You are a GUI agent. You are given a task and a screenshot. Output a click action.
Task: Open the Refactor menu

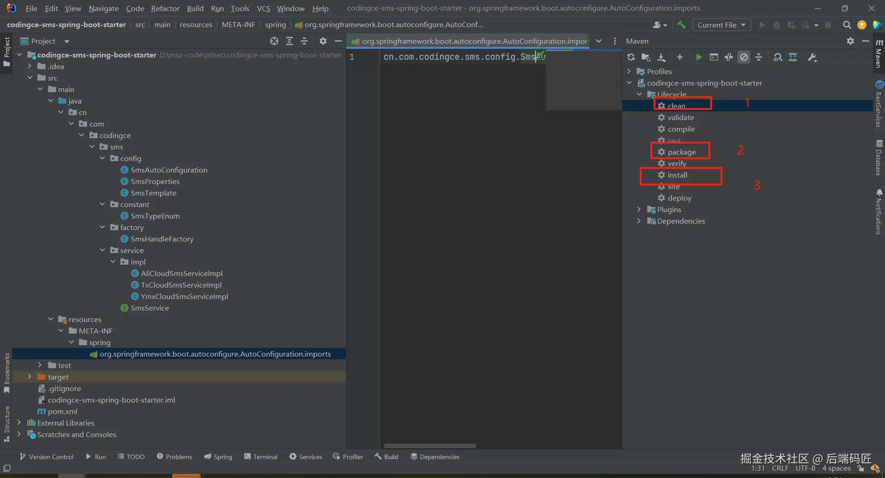pos(165,8)
